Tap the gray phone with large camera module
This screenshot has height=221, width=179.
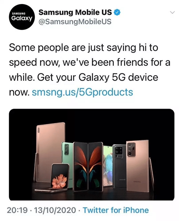point(120,166)
